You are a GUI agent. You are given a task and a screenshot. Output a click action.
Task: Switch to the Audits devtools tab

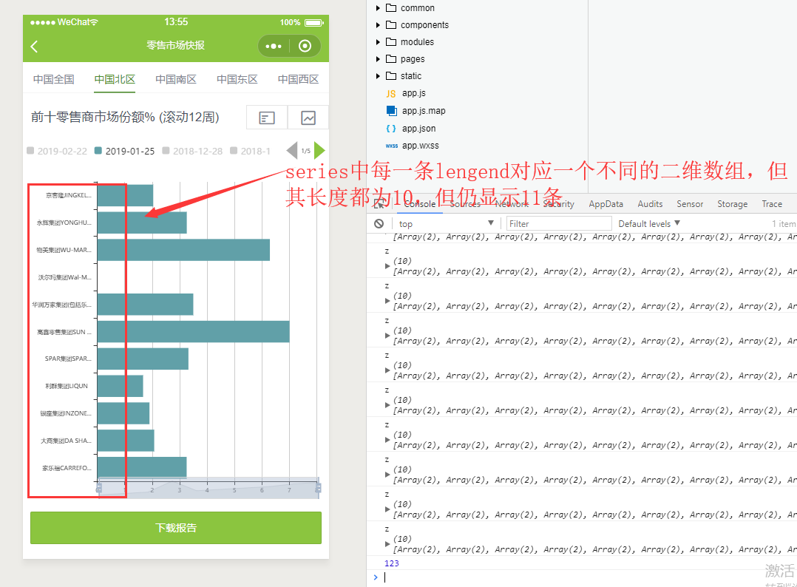650,204
